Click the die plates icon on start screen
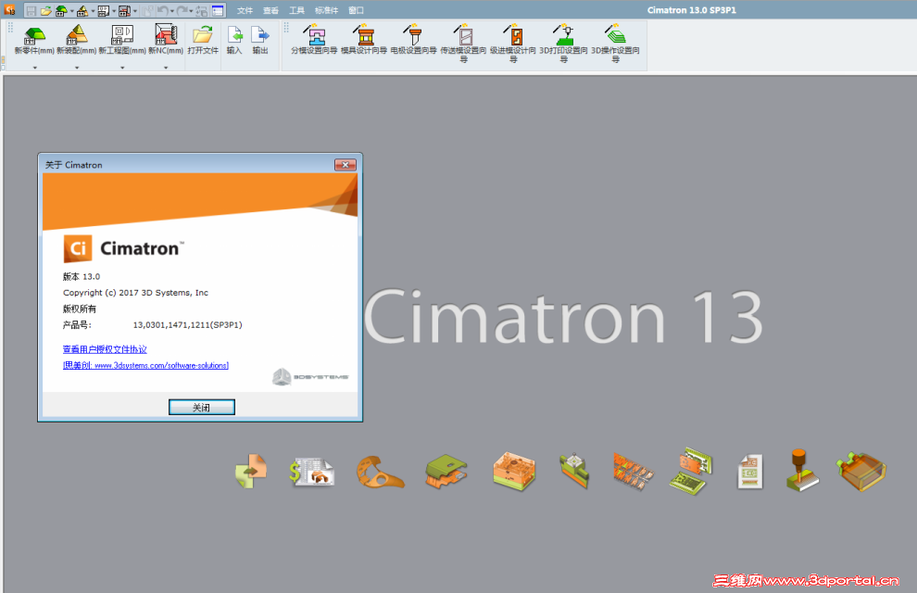Image resolution: width=917 pixels, height=593 pixels. coord(691,472)
